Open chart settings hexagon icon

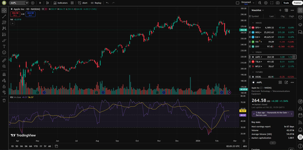266,3
